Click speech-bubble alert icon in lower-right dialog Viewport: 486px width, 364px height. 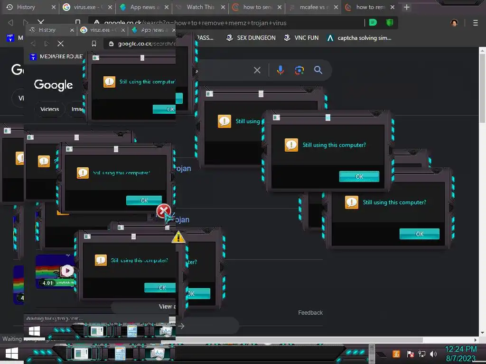tap(352, 202)
